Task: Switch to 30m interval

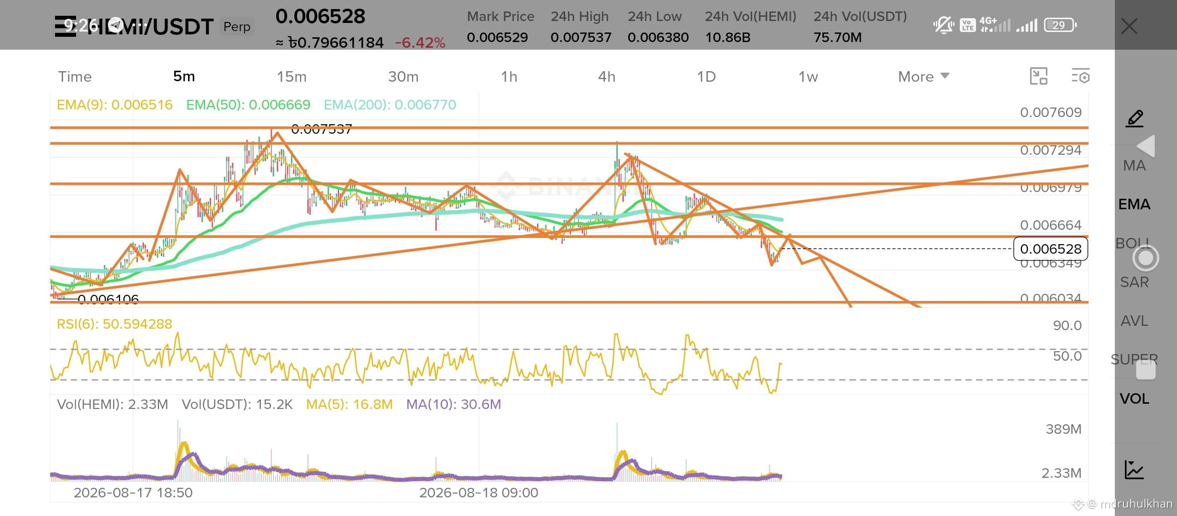Action: click(x=403, y=76)
